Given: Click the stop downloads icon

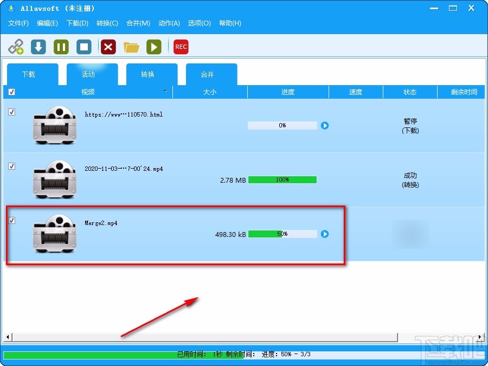Looking at the screenshot, I should [84, 47].
